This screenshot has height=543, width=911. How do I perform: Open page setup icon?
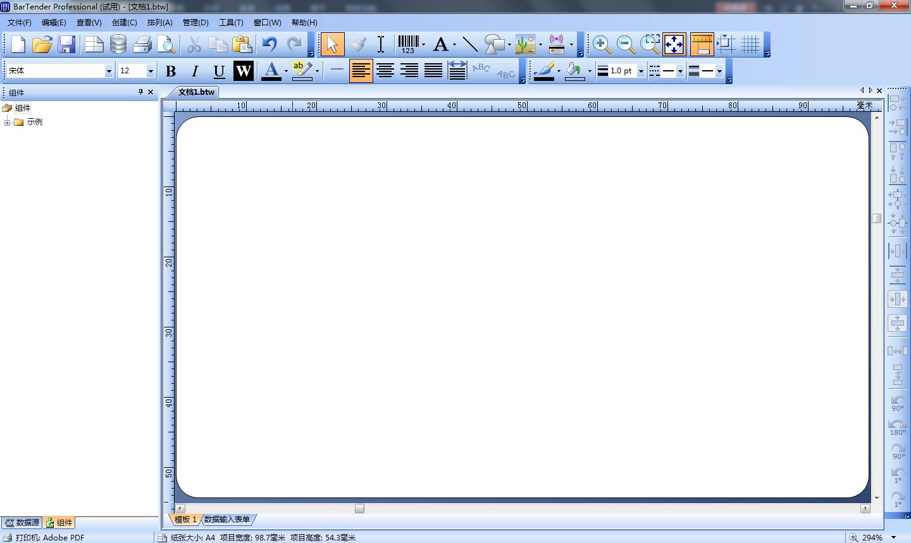(x=94, y=44)
